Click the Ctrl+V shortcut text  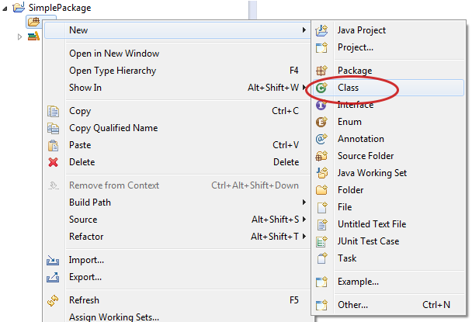click(x=286, y=145)
